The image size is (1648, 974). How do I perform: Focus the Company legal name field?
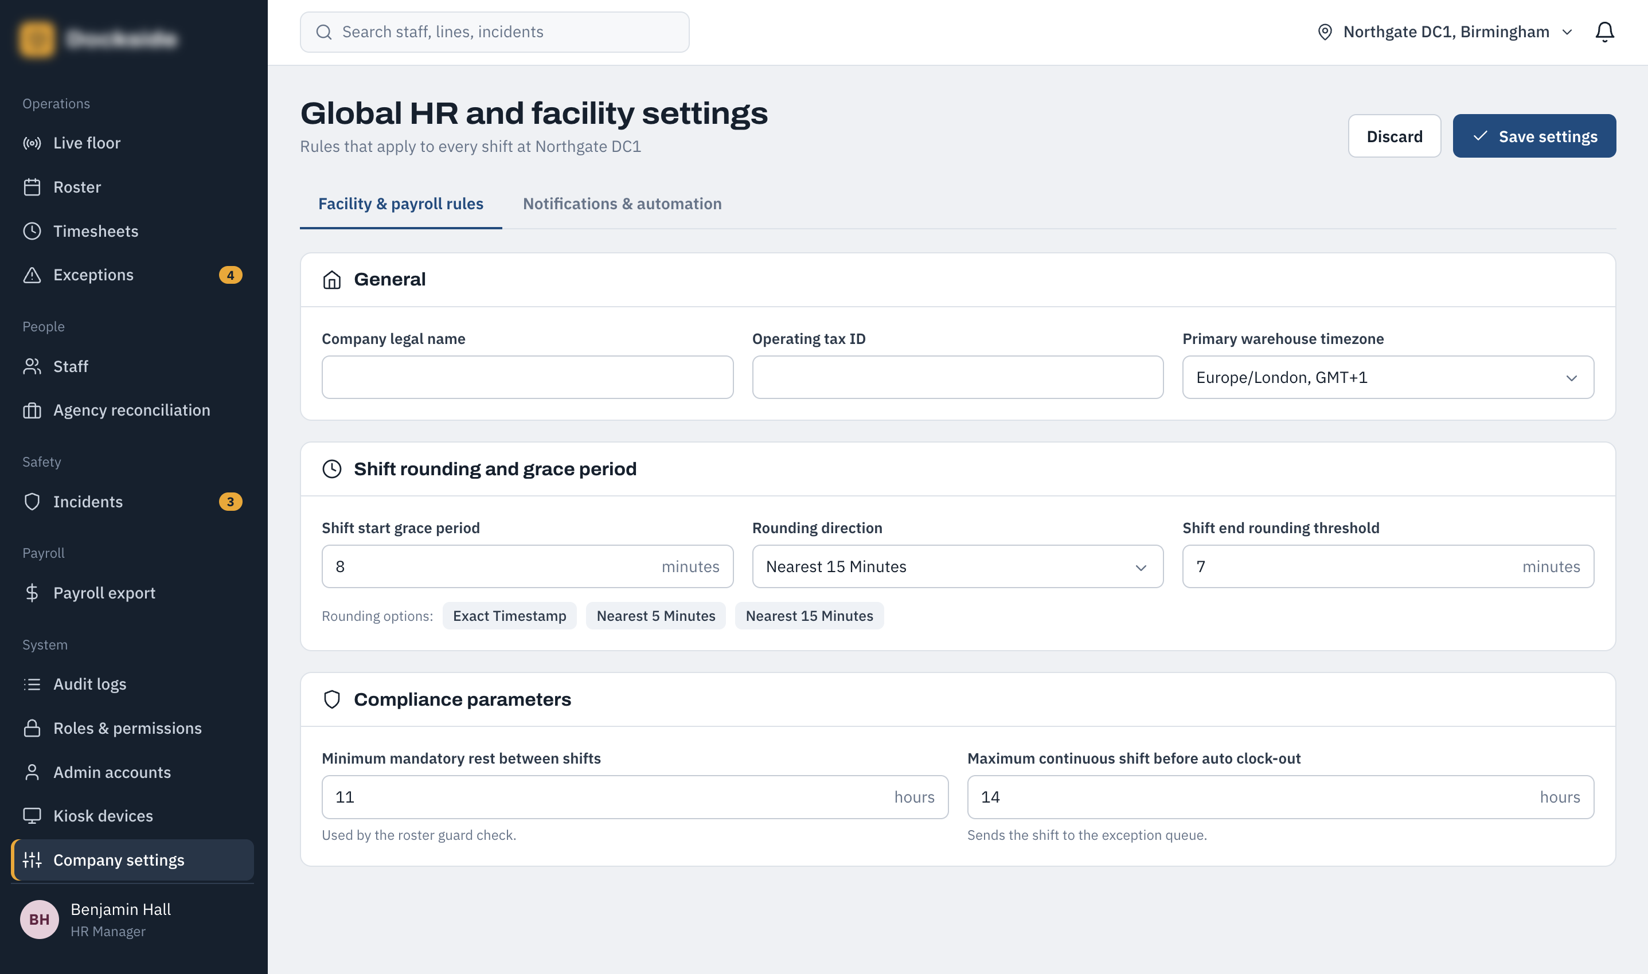click(527, 377)
